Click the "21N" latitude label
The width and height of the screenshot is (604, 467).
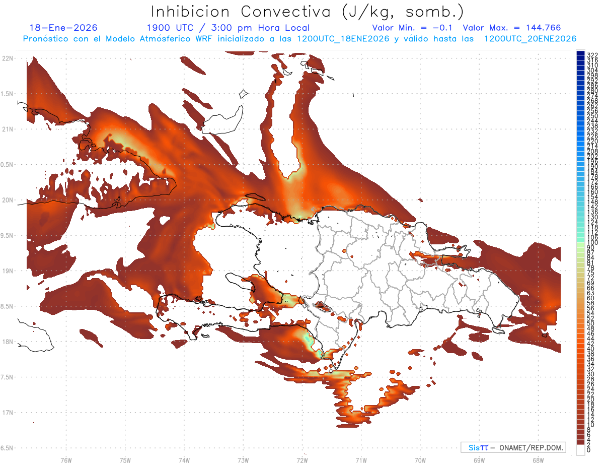click(8, 129)
